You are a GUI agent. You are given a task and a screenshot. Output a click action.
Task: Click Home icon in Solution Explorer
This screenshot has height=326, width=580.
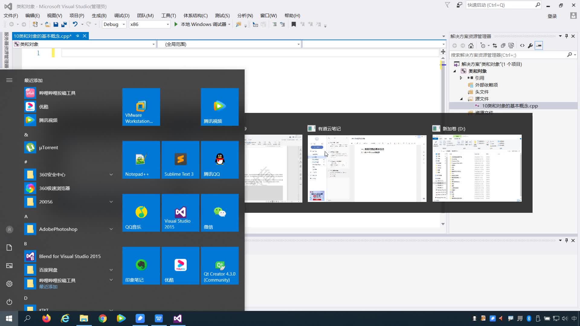click(x=471, y=46)
